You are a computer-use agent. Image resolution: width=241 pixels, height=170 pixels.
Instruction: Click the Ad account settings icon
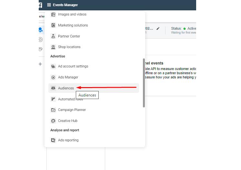coord(53,66)
